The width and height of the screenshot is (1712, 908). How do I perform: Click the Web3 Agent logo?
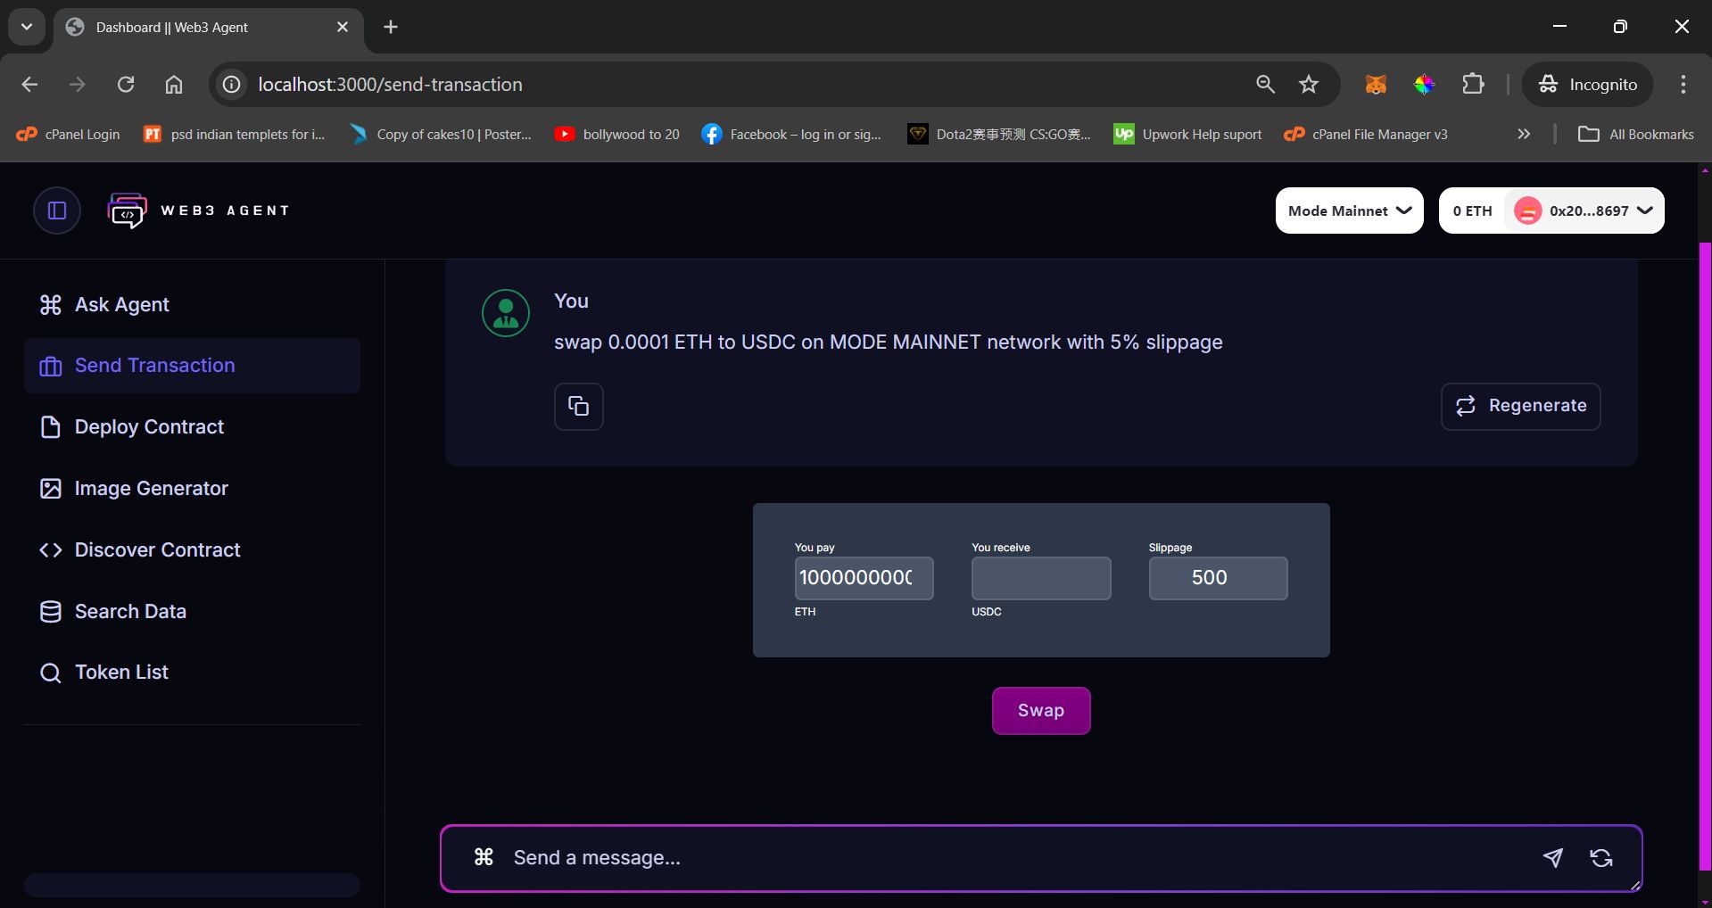(x=198, y=210)
